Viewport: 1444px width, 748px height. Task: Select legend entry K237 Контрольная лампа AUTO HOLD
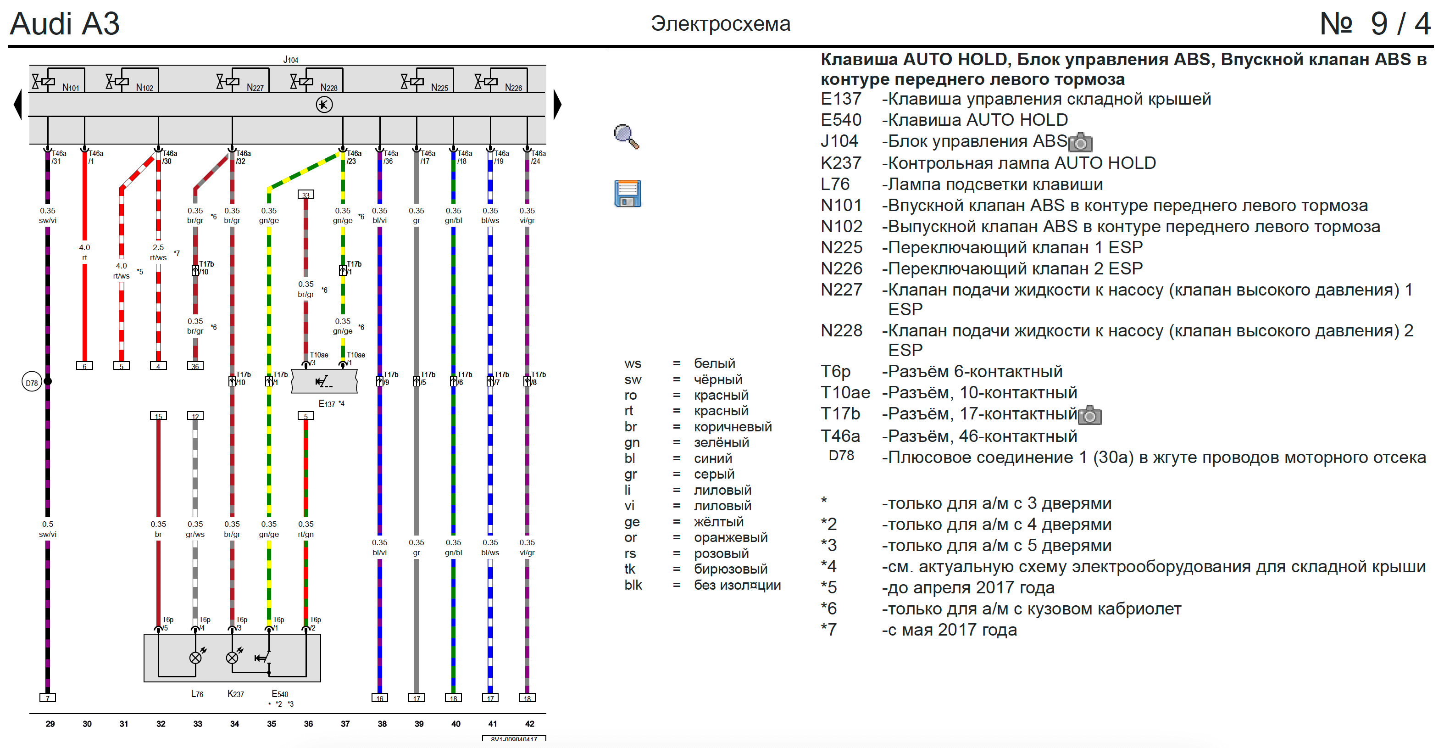click(988, 163)
